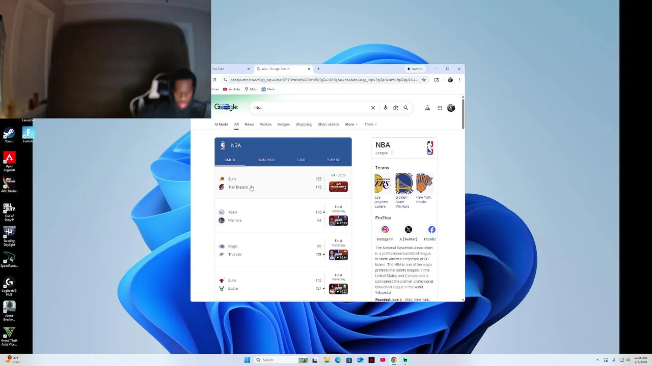Image resolution: width=652 pixels, height=366 pixels.
Task: Select the Shopping results tab
Action: coord(304,124)
